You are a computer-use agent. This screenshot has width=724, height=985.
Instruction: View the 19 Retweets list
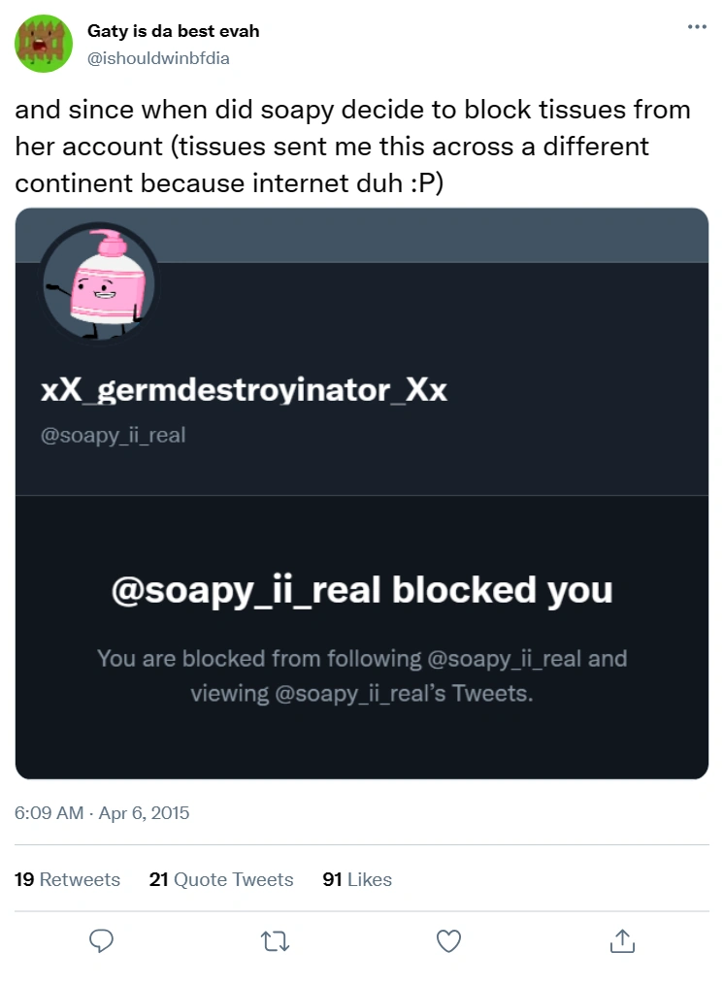coord(68,879)
